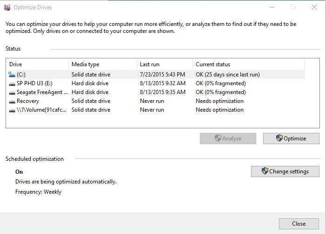Click the shield icon on Analyze button
Image resolution: width=325 pixels, height=234 pixels.
click(x=218, y=138)
